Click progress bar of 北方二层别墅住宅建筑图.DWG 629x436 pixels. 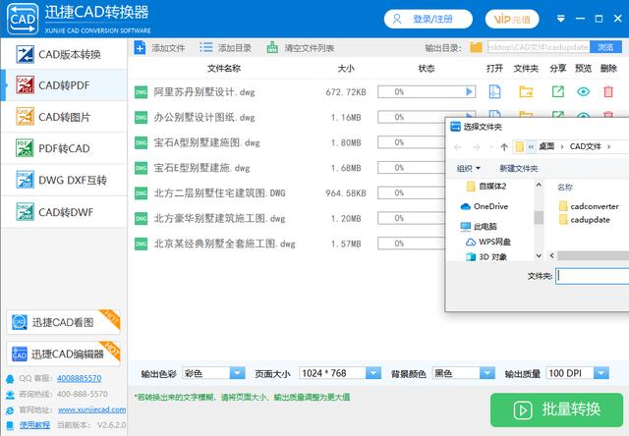pos(411,193)
